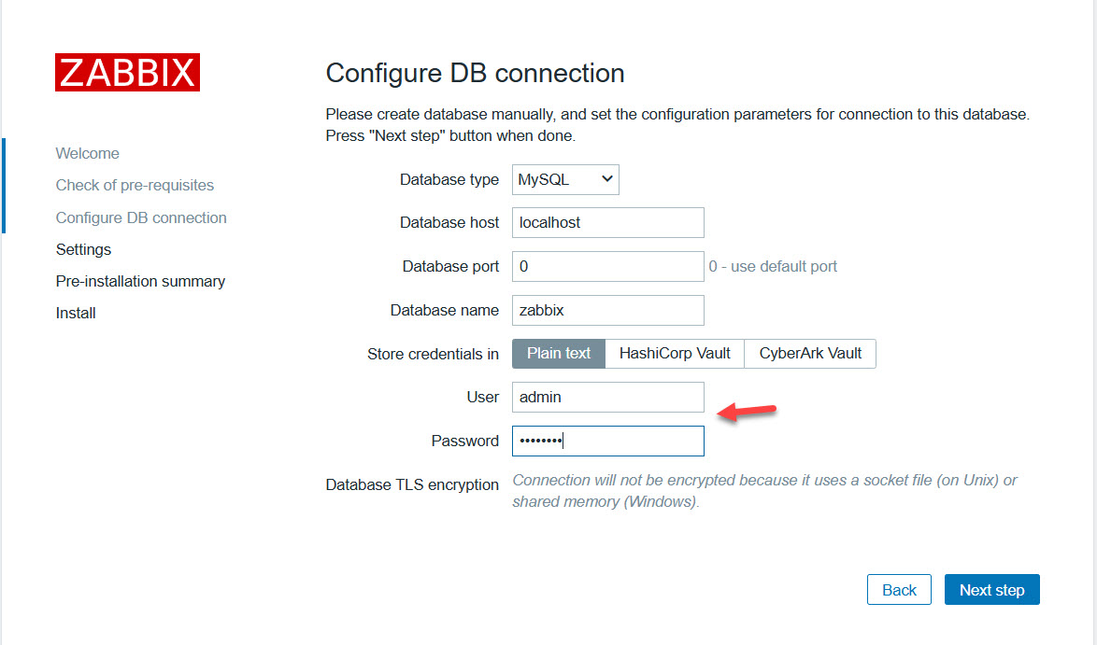Focus the Password input field
This screenshot has width=1097, height=645.
click(607, 441)
